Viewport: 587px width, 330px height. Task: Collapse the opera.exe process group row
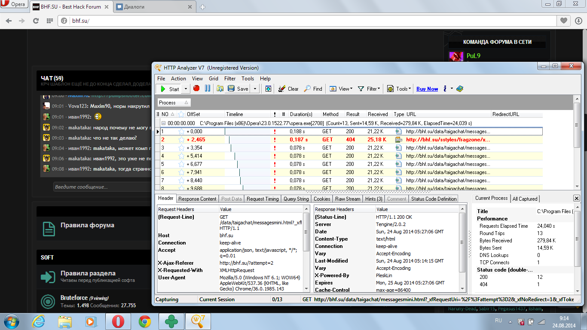click(164, 123)
